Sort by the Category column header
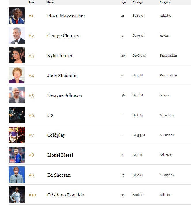 click(165, 2)
